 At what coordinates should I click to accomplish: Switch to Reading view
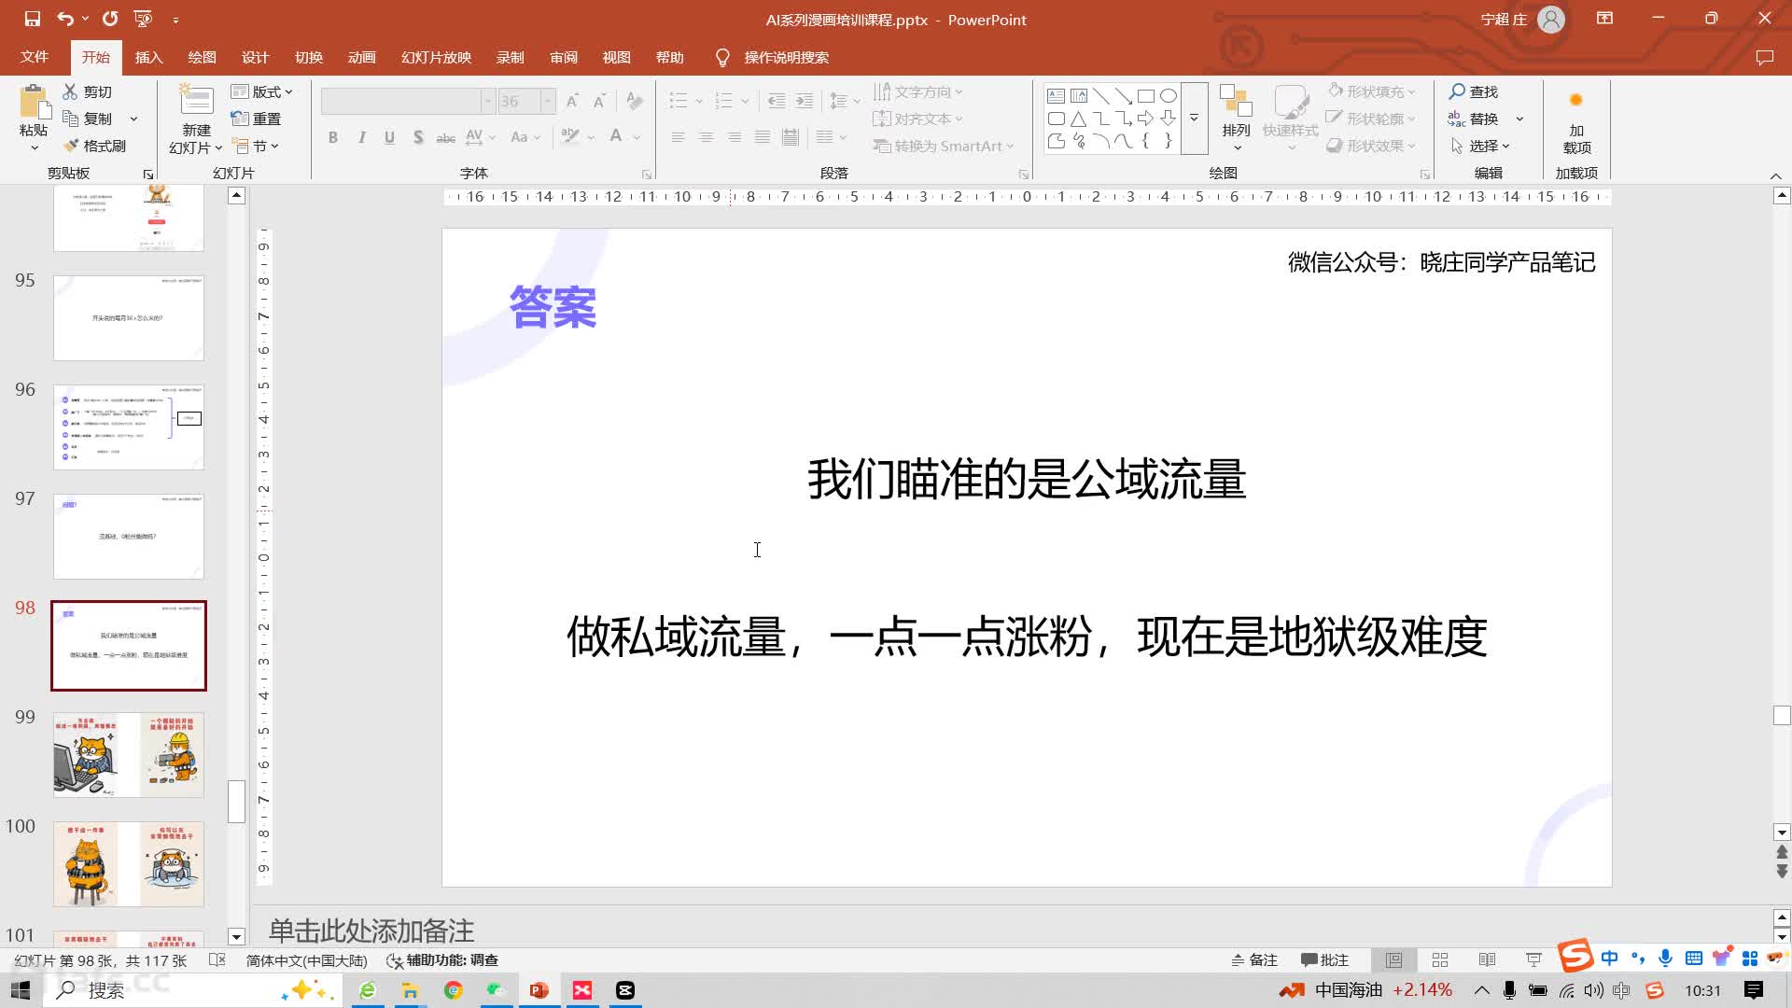point(1487,959)
